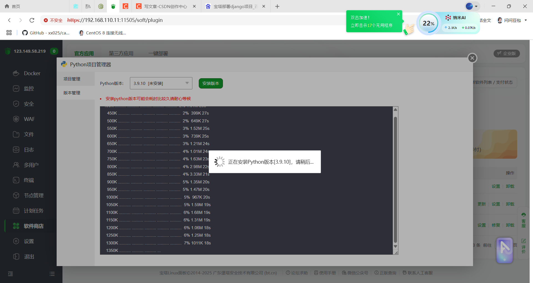Open the 软件商店 apps icon
The width and height of the screenshot is (533, 283).
16,226
